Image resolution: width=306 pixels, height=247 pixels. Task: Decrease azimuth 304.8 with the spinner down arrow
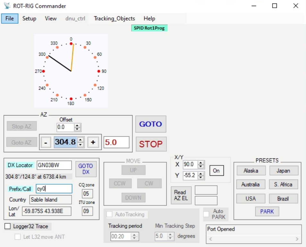click(x=81, y=145)
